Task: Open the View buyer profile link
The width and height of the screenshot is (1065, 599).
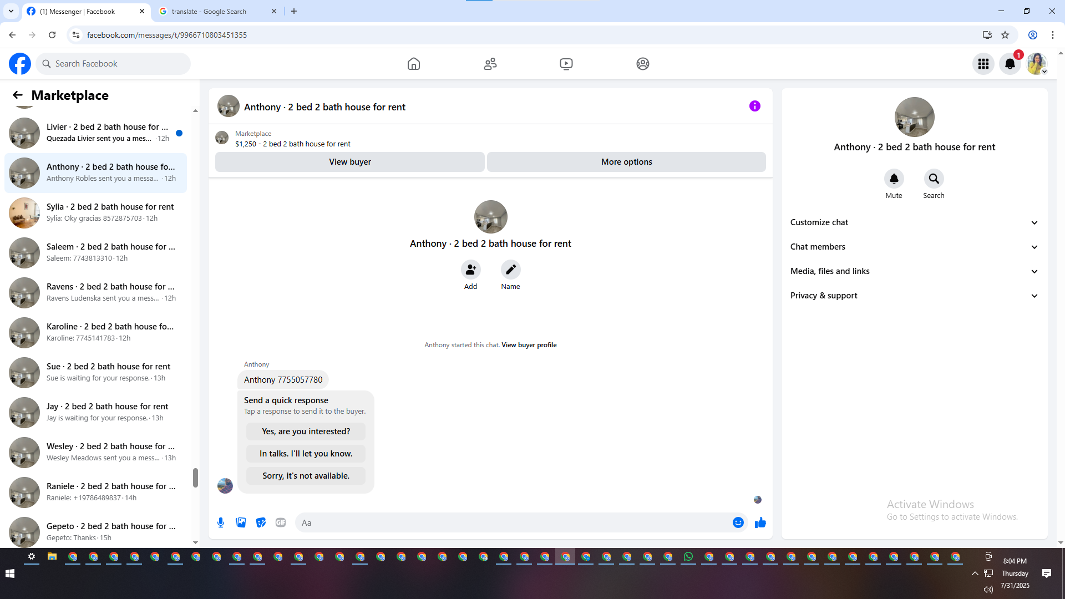Action: click(529, 345)
